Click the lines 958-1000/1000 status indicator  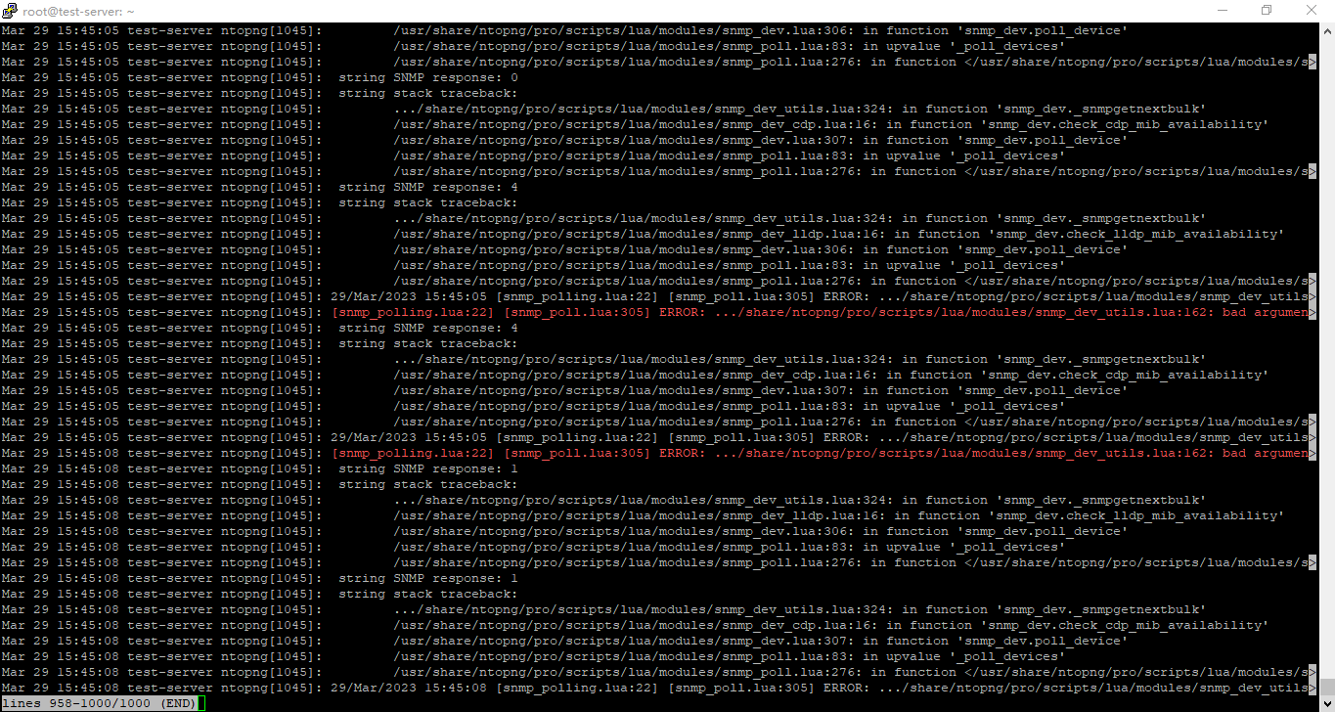pyautogui.click(x=76, y=702)
